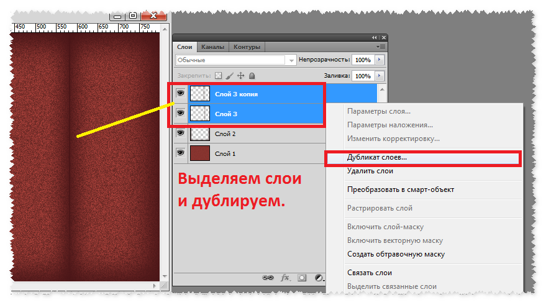Choose Создать обтравочную маску
The width and height of the screenshot is (546, 305).
[396, 254]
